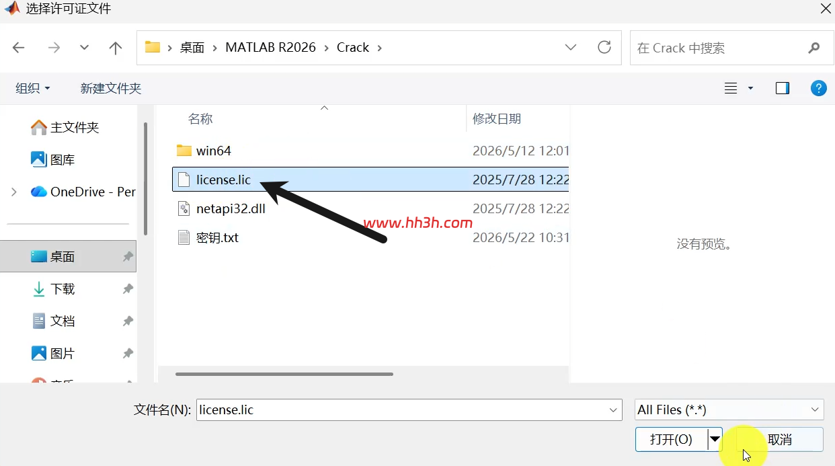Open the 组织 menu

point(33,88)
